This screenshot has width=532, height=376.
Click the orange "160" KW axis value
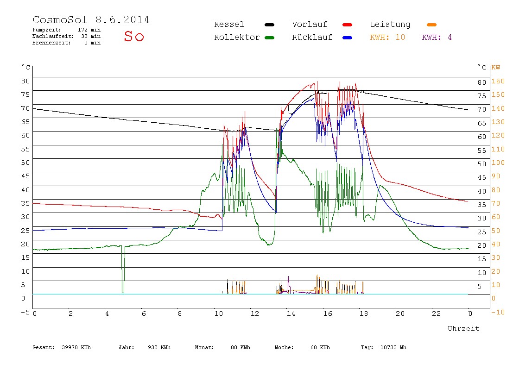[x=498, y=81]
